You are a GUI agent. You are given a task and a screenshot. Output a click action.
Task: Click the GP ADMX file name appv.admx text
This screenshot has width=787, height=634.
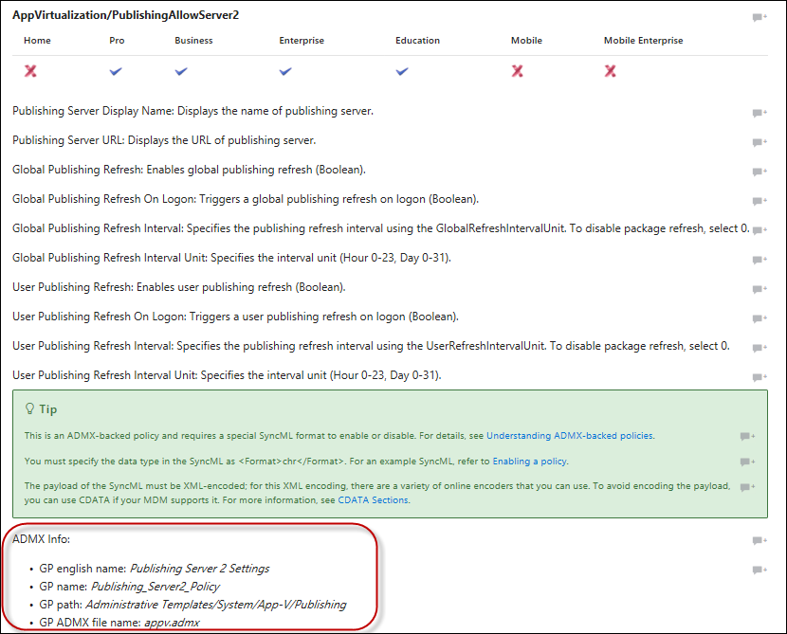(170, 622)
